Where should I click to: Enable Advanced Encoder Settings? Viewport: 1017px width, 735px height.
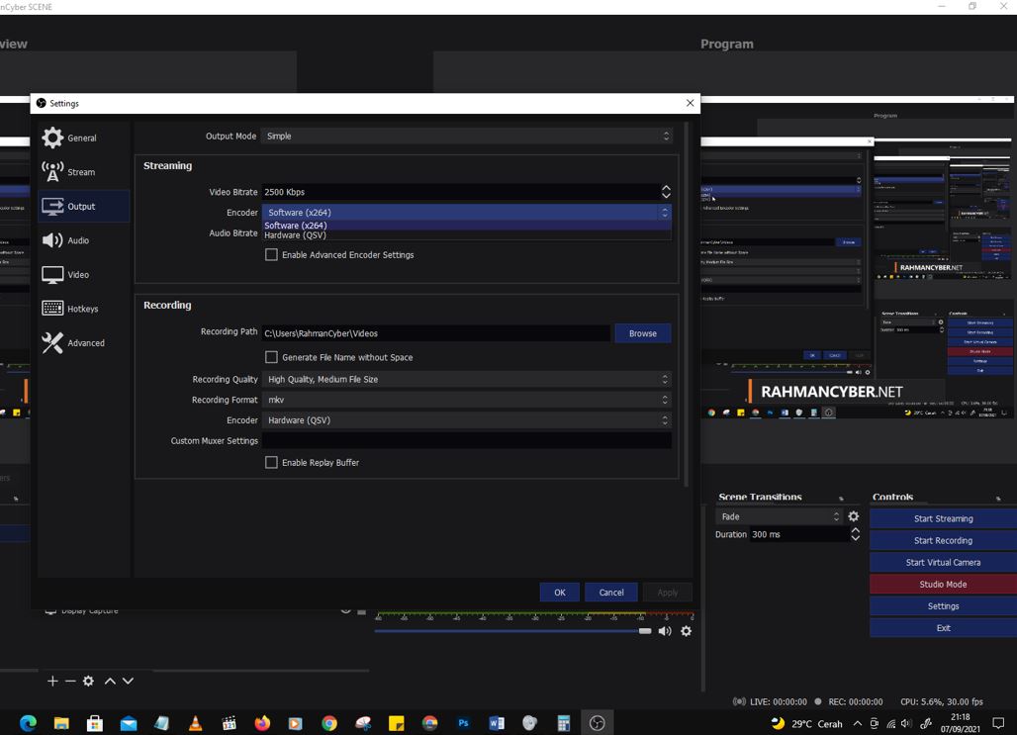pos(271,254)
